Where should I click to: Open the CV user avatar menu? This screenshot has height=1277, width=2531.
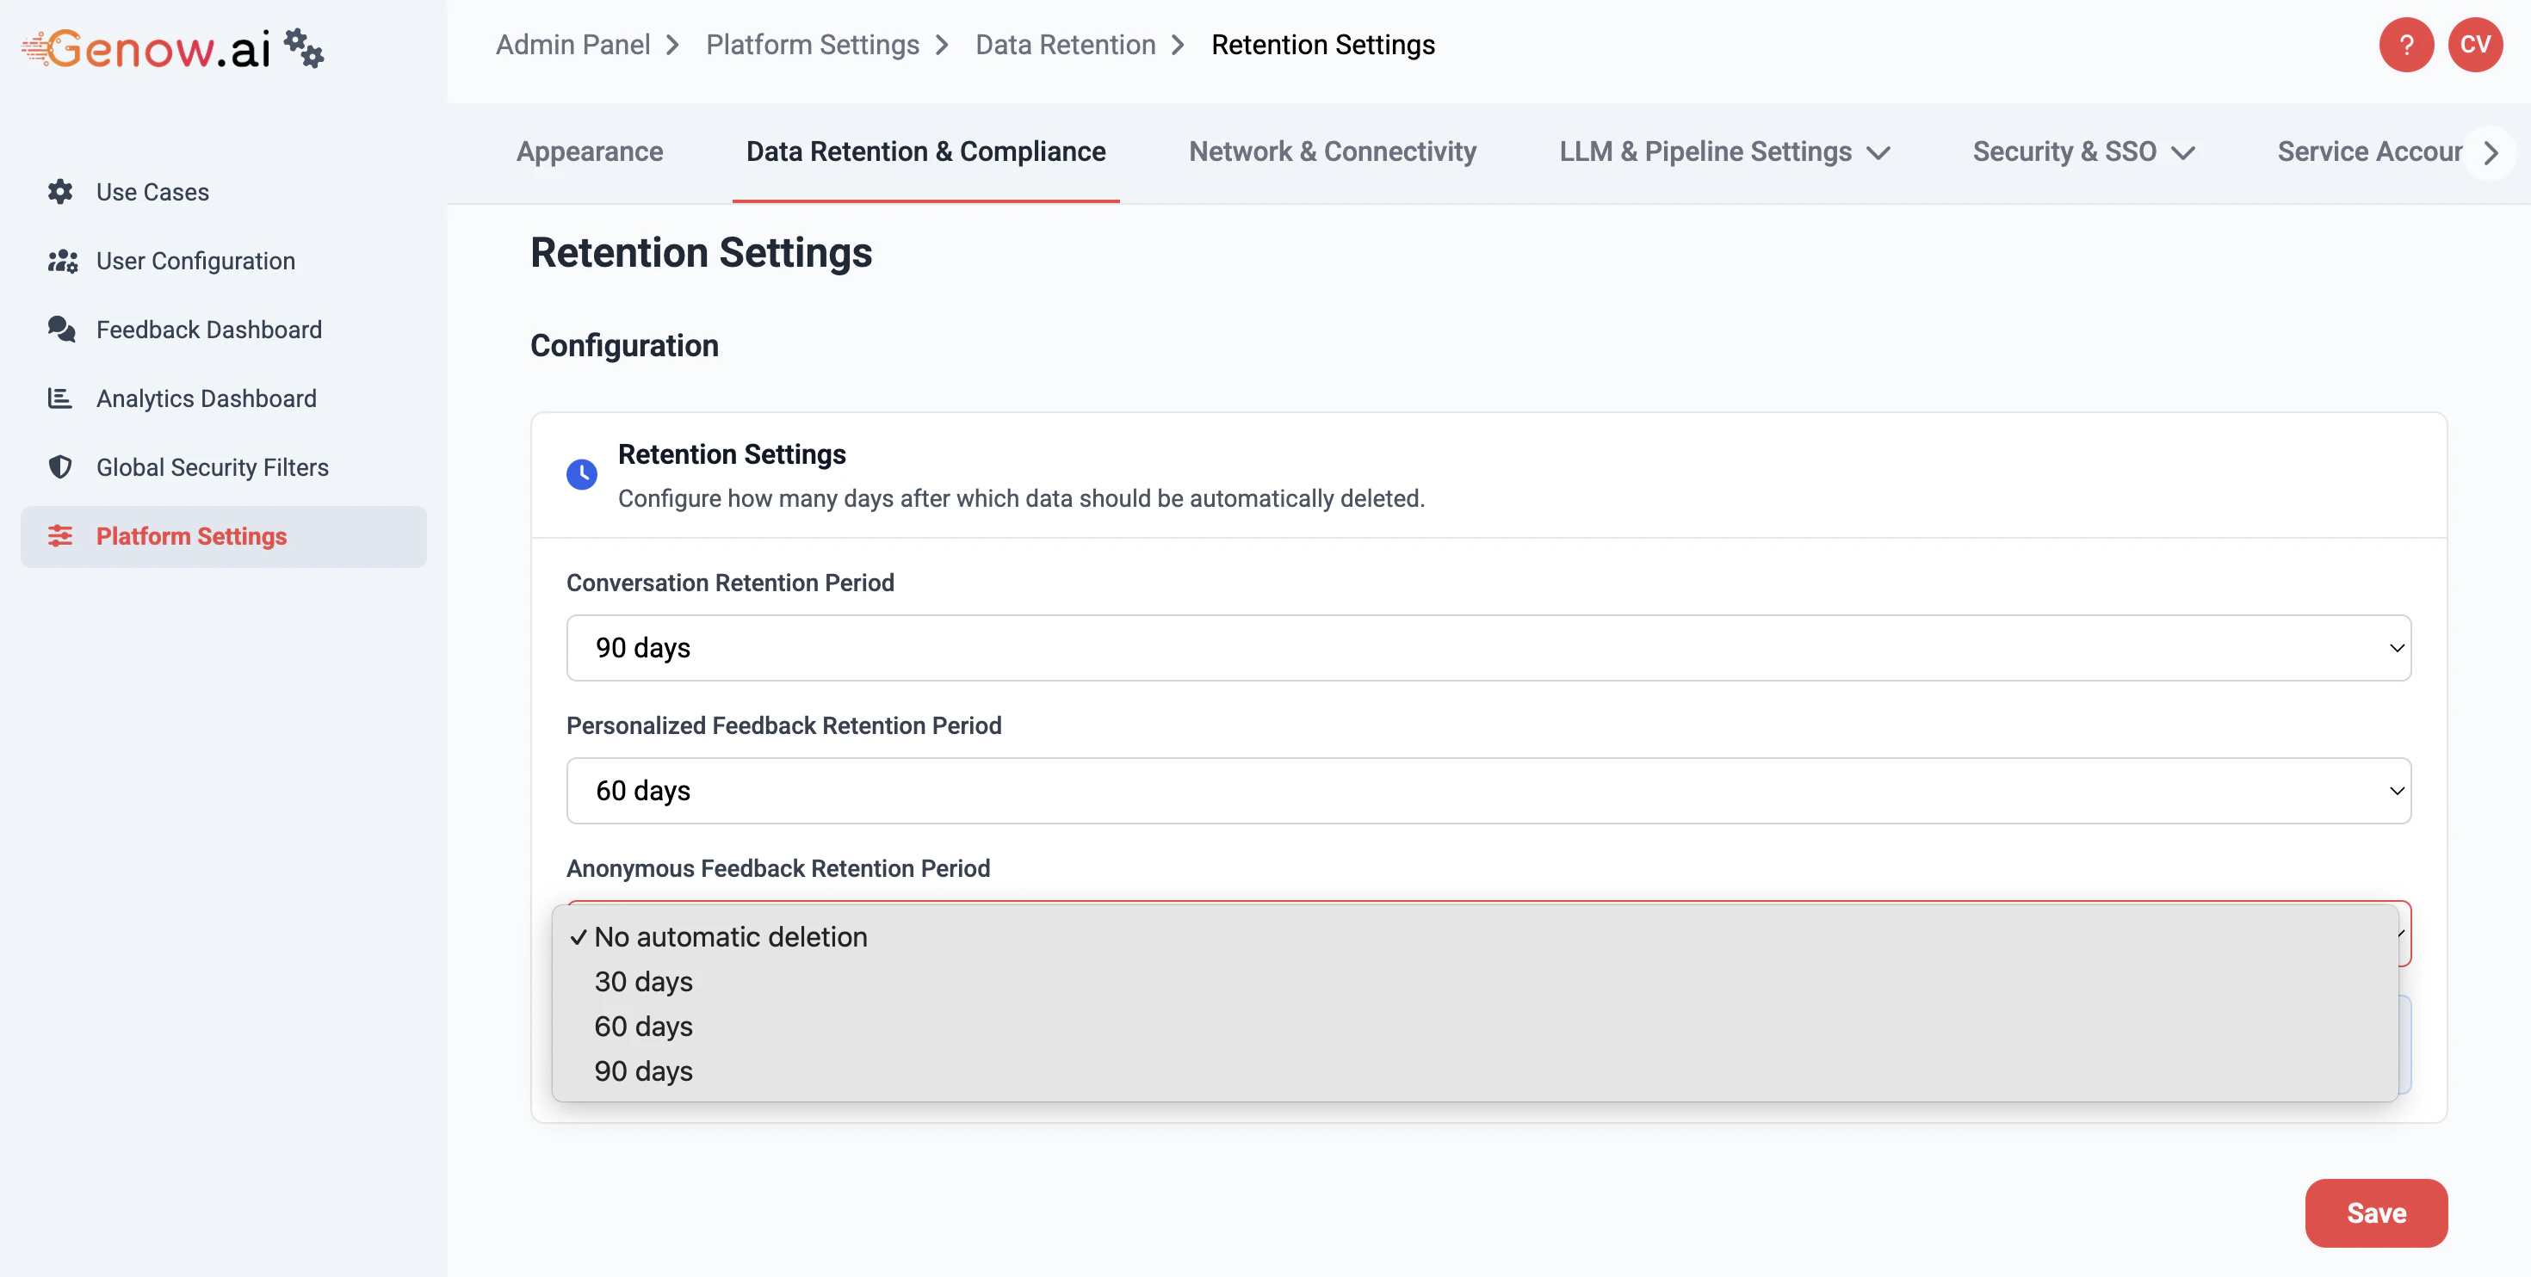2475,44
